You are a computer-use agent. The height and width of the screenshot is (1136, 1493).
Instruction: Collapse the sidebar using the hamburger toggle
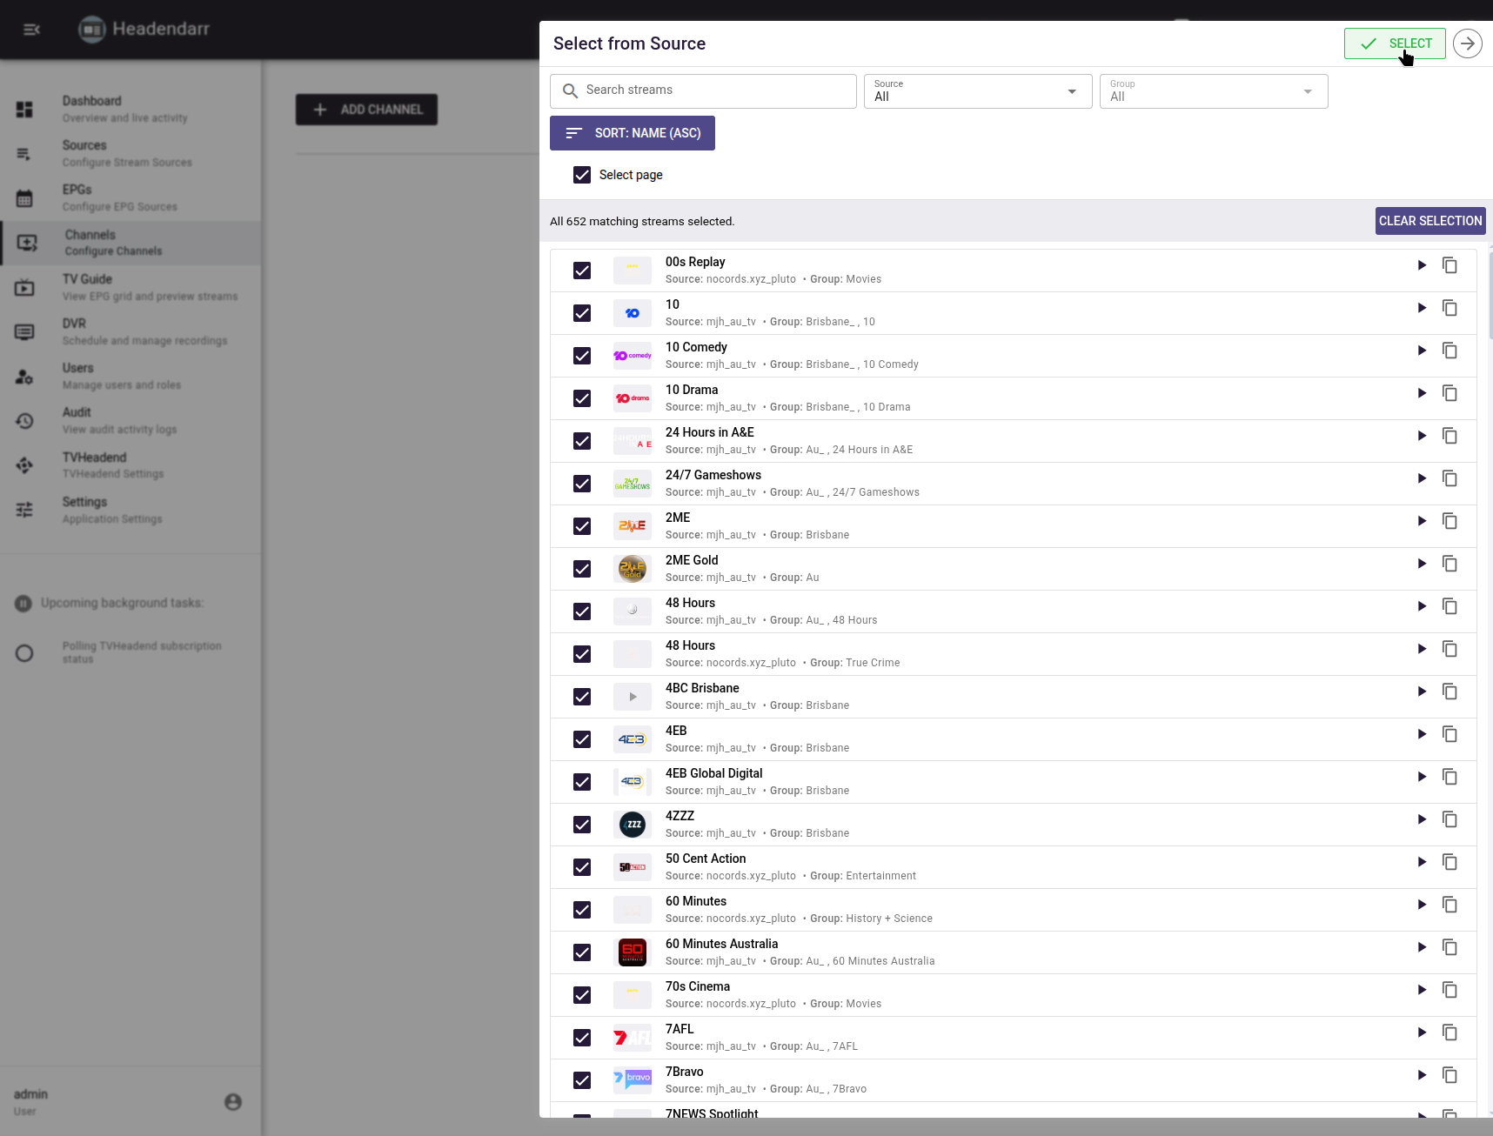(x=31, y=29)
